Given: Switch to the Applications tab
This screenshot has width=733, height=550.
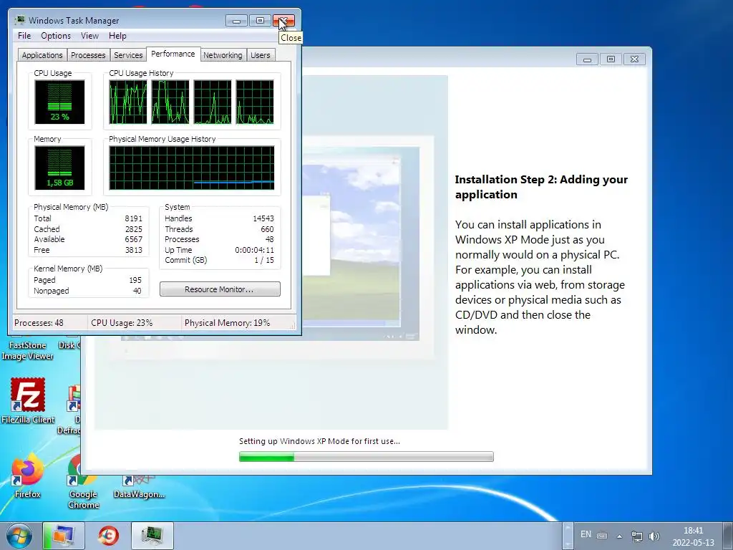Looking at the screenshot, I should tap(42, 55).
